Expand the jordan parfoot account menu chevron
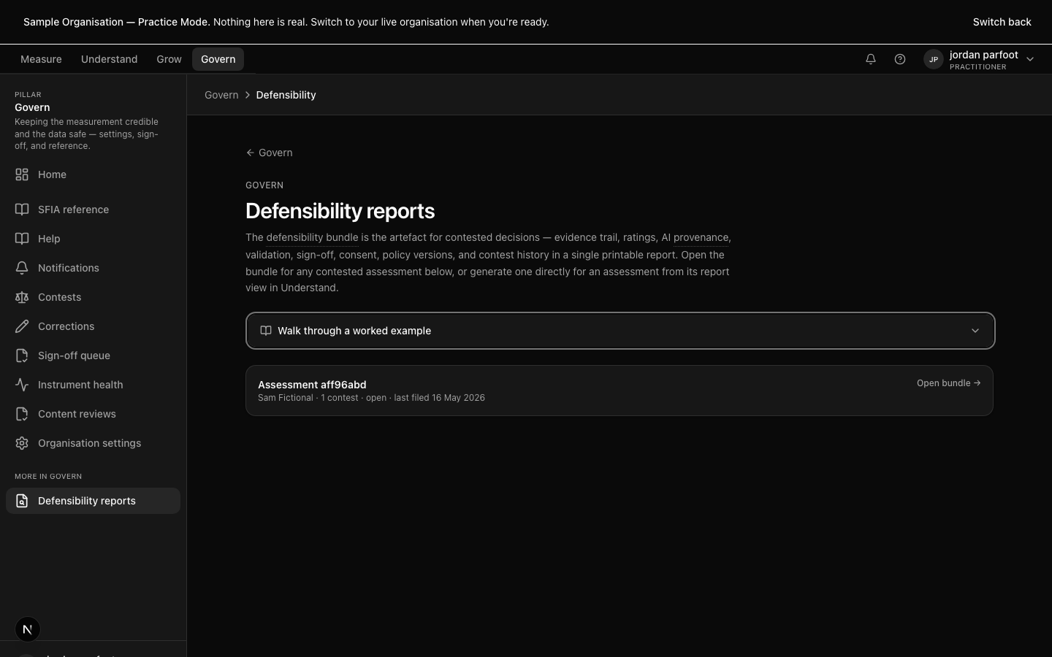This screenshot has width=1052, height=657. (x=1030, y=59)
